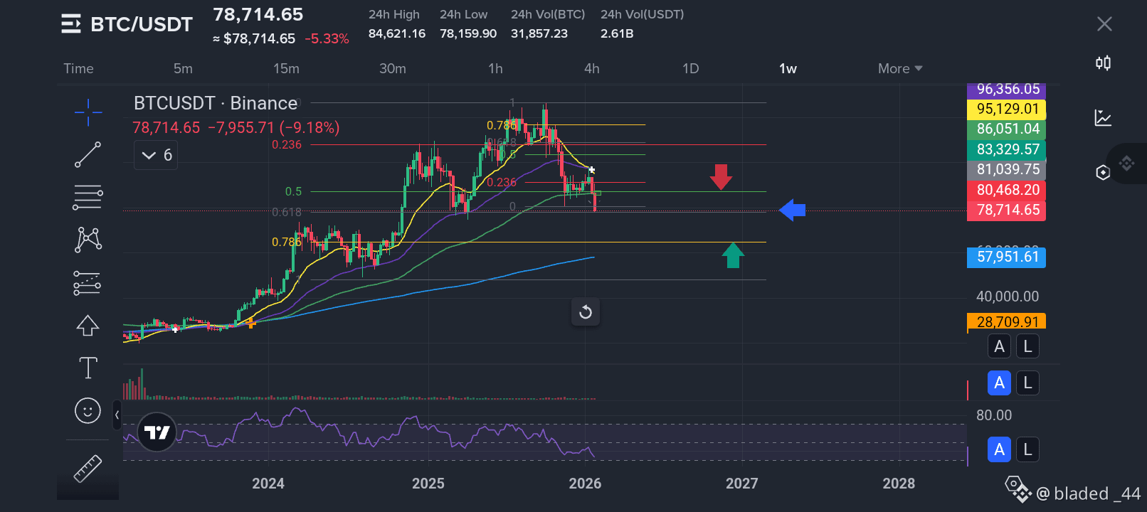Click the gray 81,039.75 price label

pyautogui.click(x=1006, y=169)
